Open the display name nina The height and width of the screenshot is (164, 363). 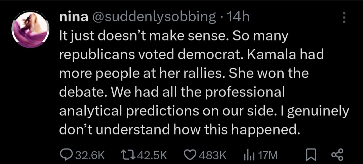pyautogui.click(x=73, y=17)
